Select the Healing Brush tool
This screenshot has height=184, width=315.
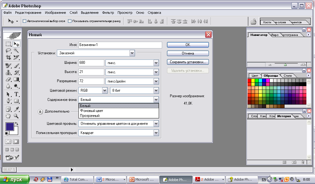pos(8,65)
